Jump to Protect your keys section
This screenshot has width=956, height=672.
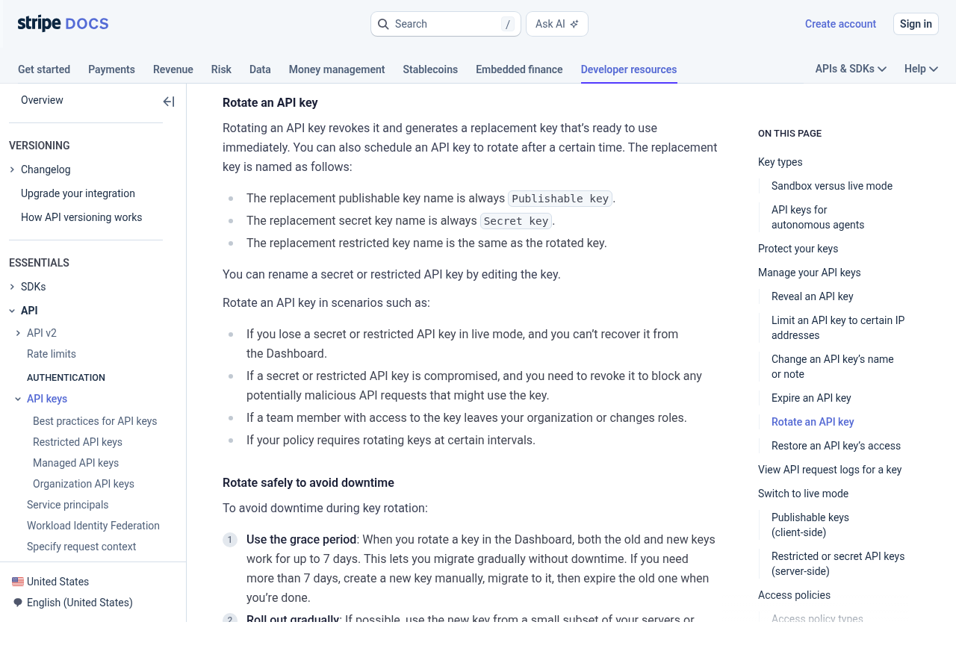pyautogui.click(x=798, y=249)
